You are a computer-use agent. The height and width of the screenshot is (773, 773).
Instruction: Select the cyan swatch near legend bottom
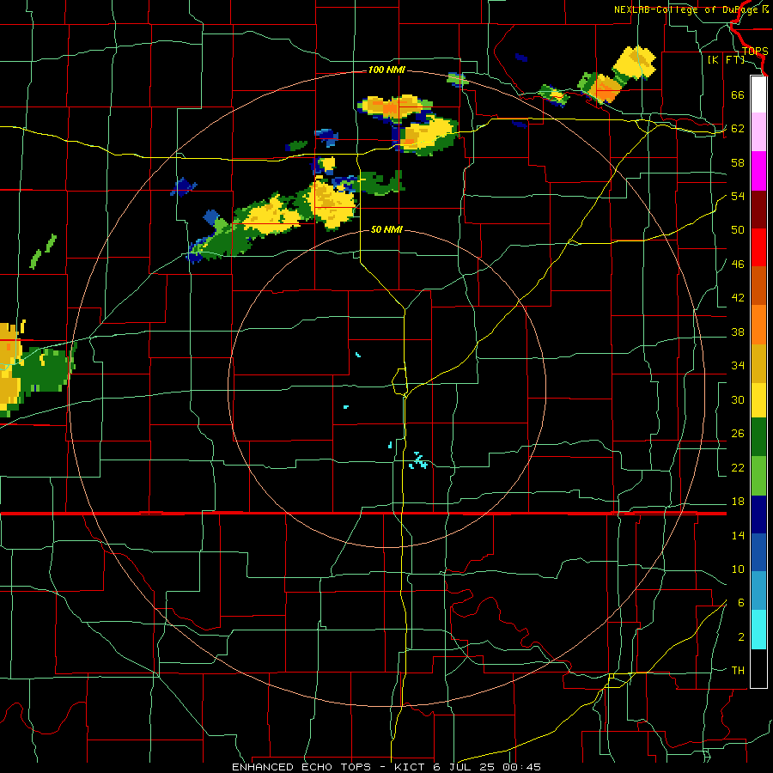pyautogui.click(x=758, y=630)
